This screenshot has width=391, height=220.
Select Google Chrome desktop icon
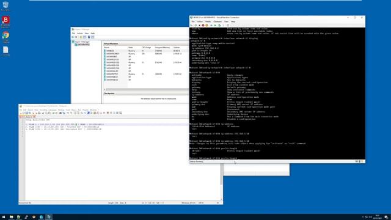click(x=5, y=37)
